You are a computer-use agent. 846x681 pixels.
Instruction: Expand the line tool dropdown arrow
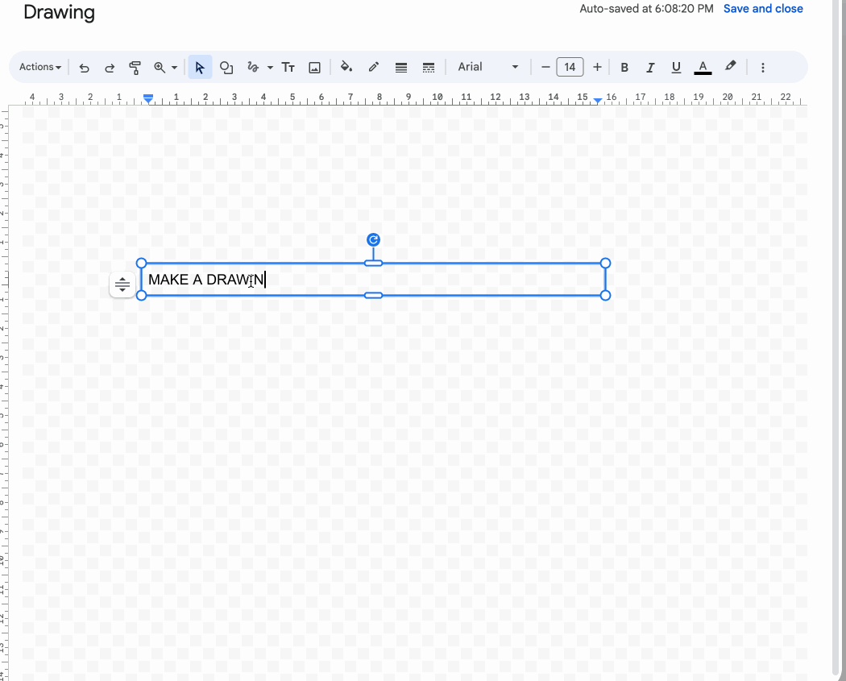pos(270,68)
